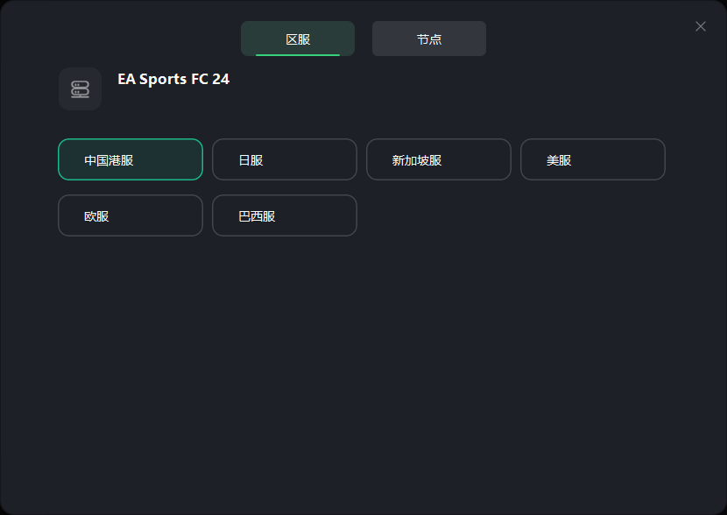The image size is (727, 515).
Task: Choose the 巴西服 server
Action: click(x=285, y=215)
